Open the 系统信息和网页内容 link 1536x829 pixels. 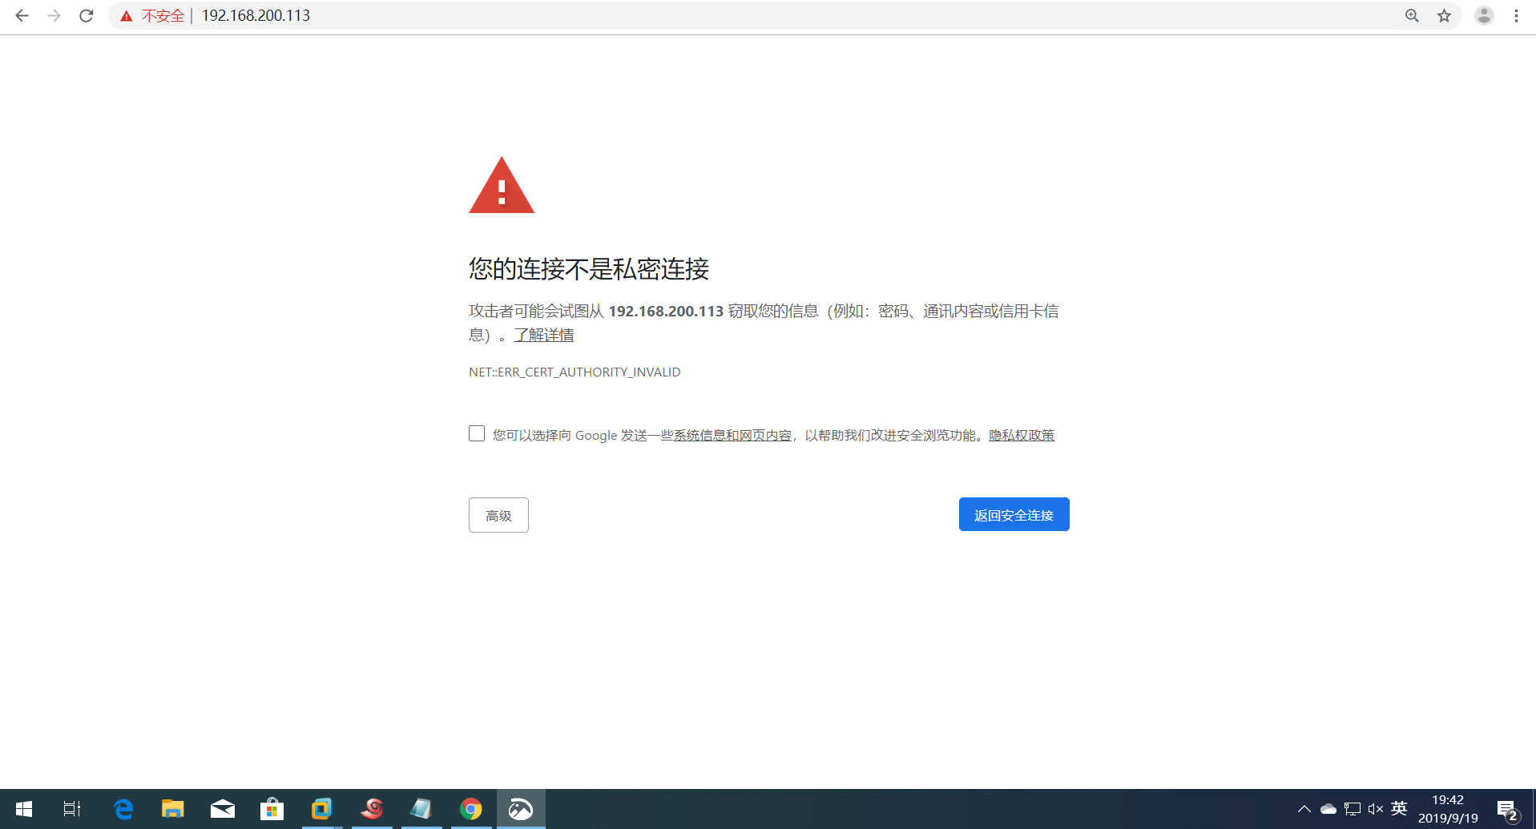(x=732, y=435)
